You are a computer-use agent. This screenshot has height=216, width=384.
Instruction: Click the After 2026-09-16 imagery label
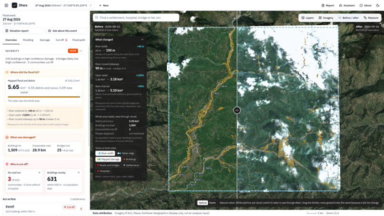367,28
